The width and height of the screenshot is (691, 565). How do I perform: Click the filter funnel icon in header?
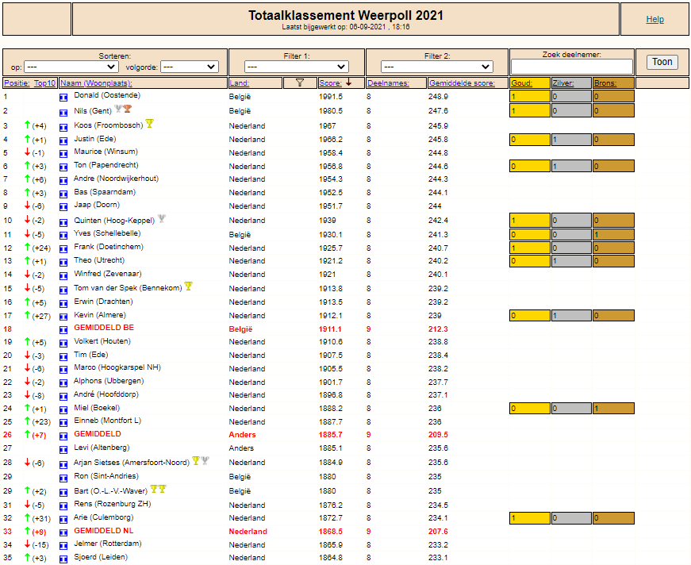click(x=300, y=83)
